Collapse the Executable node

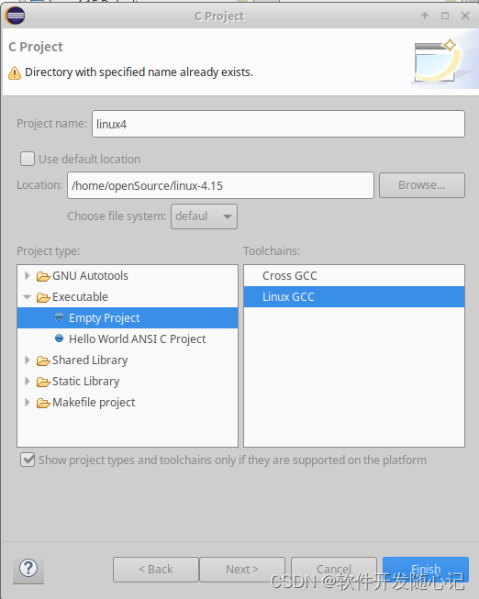[x=27, y=297]
